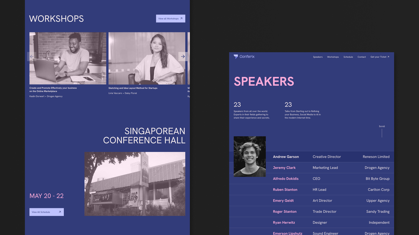Screen dimensions: 419x235
Task: Open the conference hall building photo
Action: click(x=135, y=184)
